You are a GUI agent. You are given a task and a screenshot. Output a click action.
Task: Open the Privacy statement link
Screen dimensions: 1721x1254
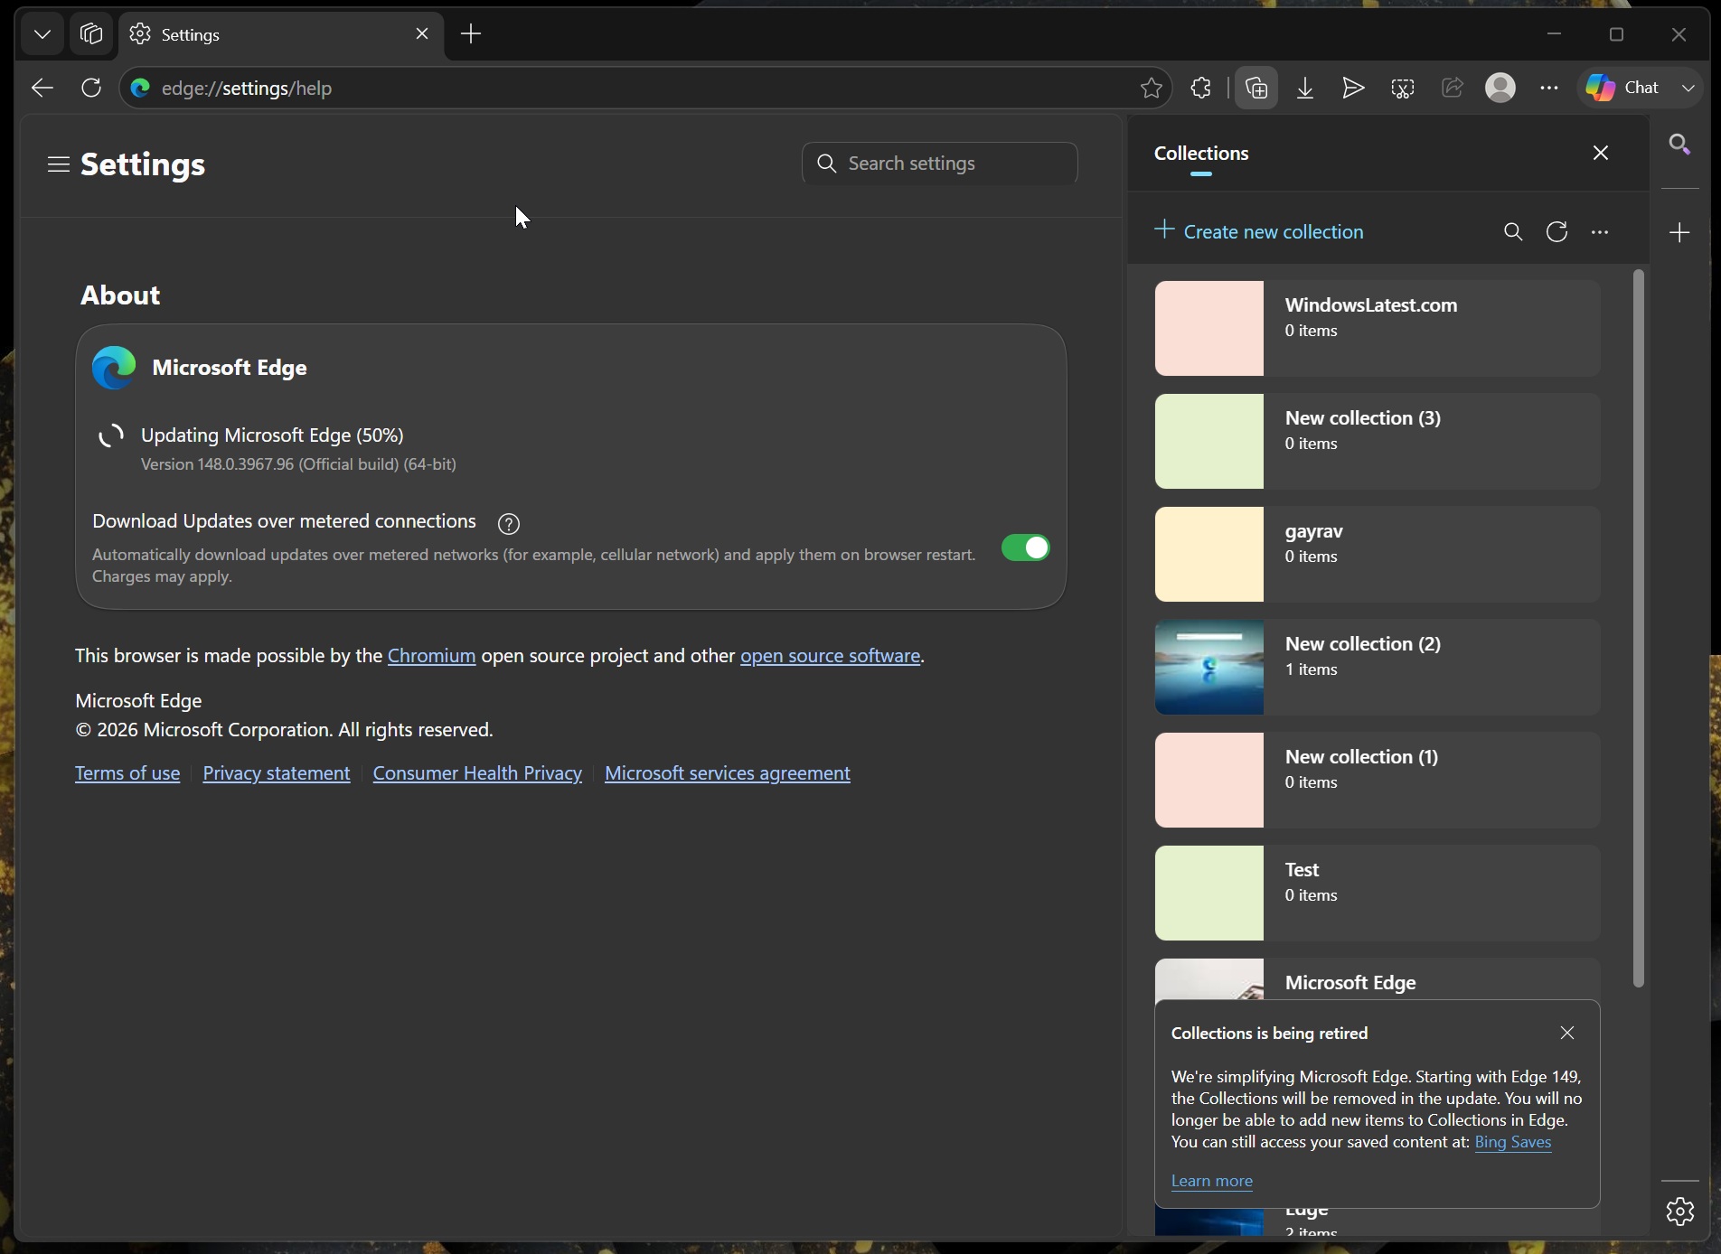coord(277,774)
